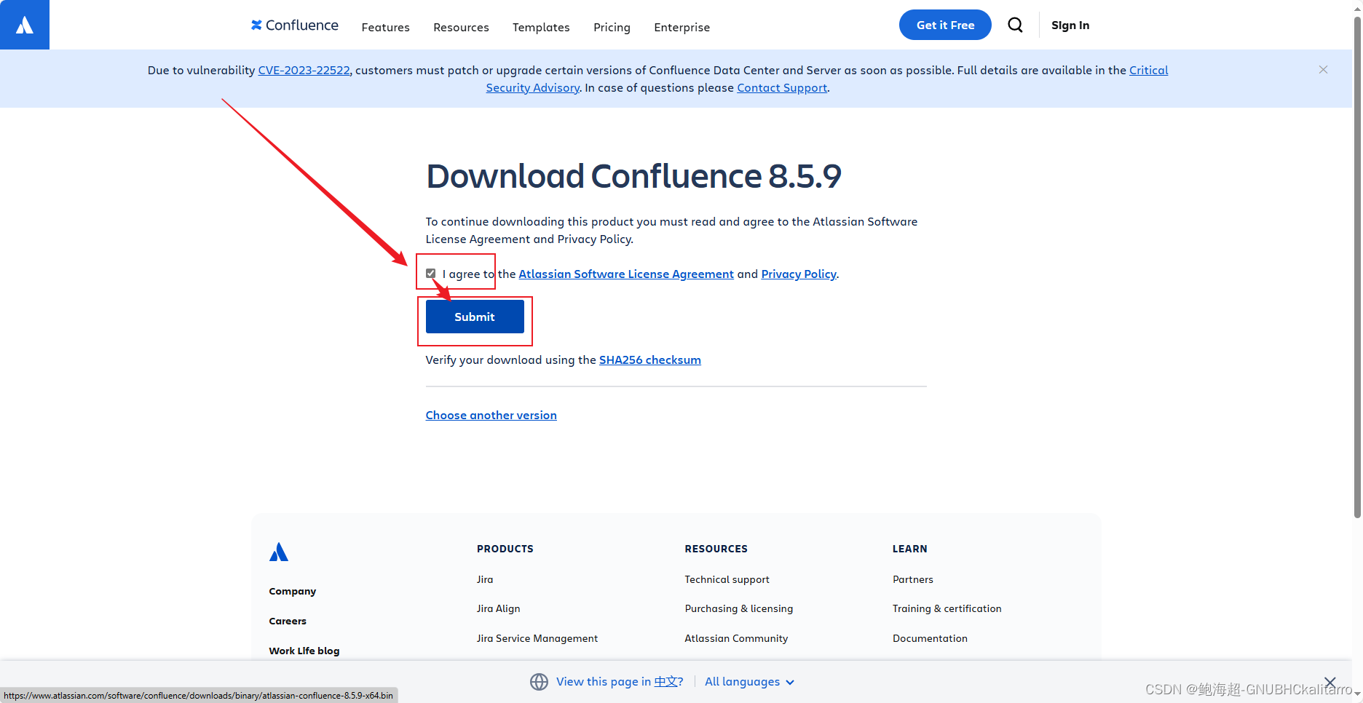Image resolution: width=1363 pixels, height=703 pixels.
Task: Click the RESOURCES footer heading
Action: 716,549
